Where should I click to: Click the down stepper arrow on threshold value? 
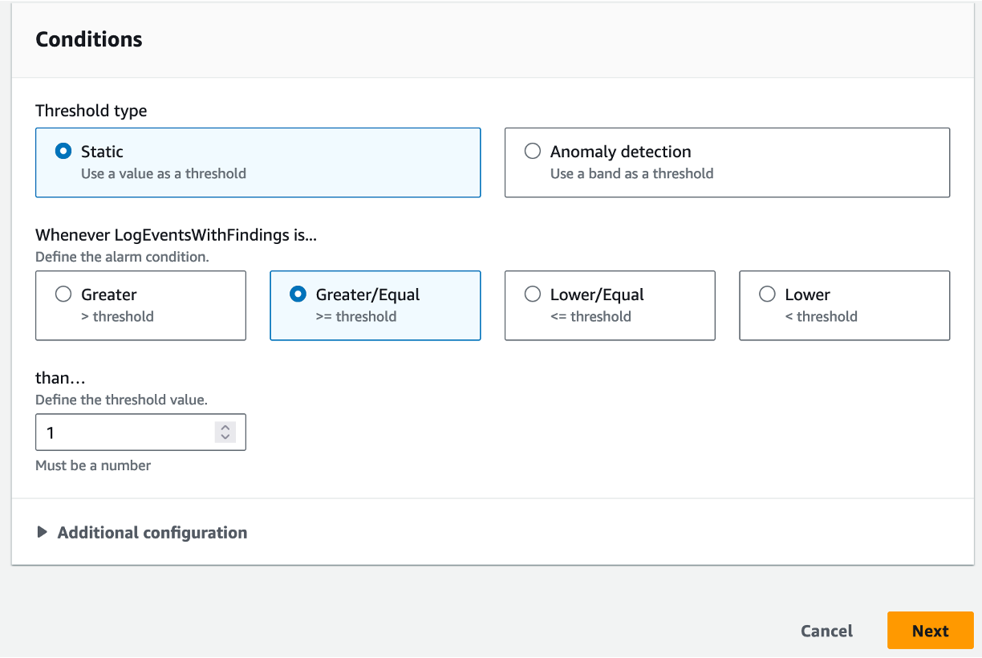point(225,437)
